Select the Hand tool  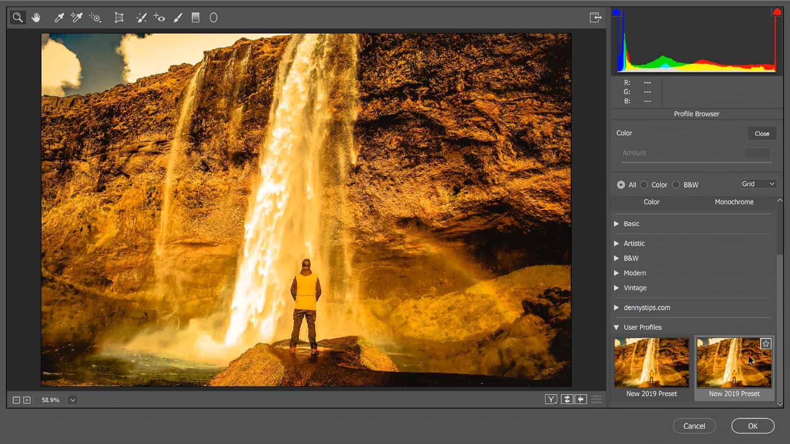coord(36,18)
